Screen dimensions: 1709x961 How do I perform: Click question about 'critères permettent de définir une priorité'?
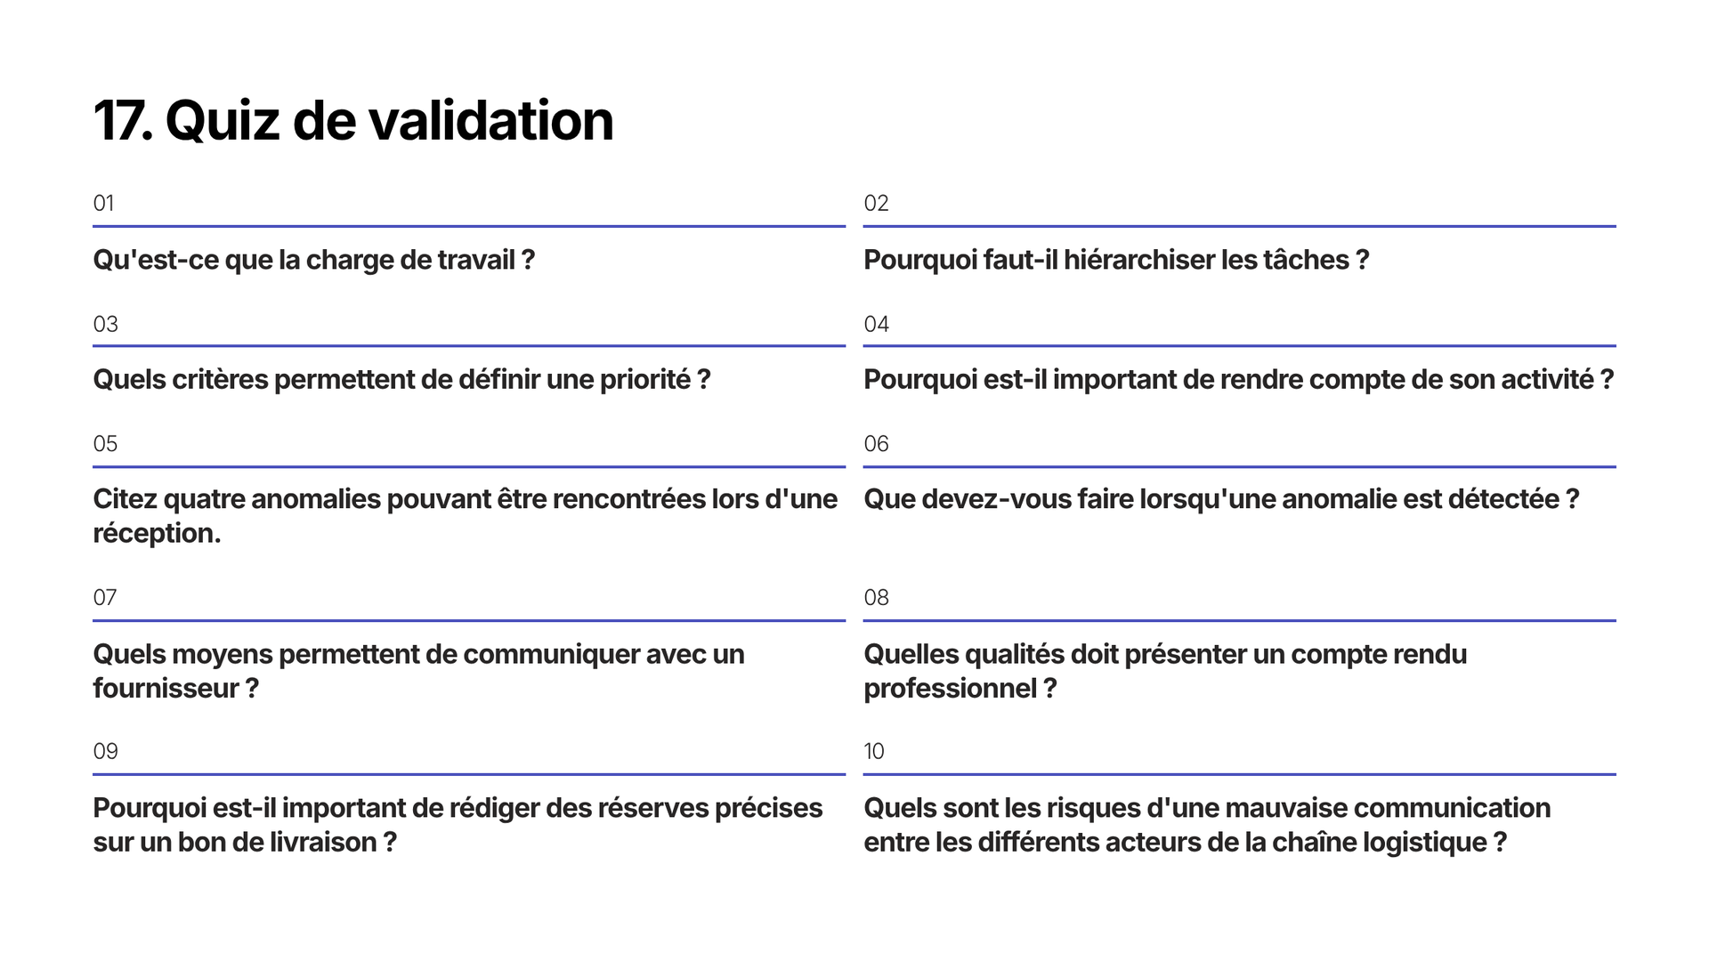[401, 380]
